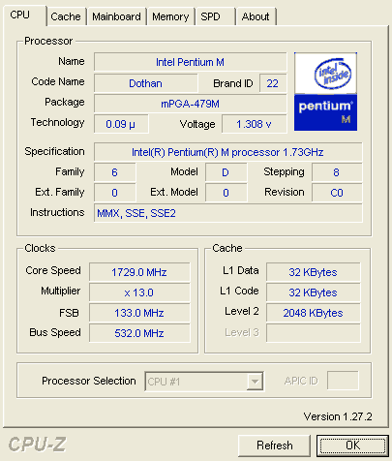392x461 pixels.
Task: Open the About tab
Action: click(256, 16)
